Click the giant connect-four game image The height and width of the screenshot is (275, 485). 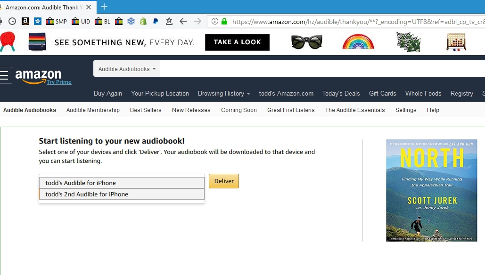[x=456, y=42]
